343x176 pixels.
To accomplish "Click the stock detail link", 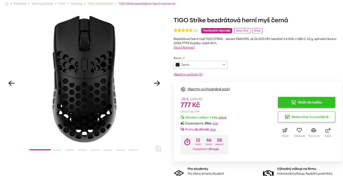I will 222,118.
